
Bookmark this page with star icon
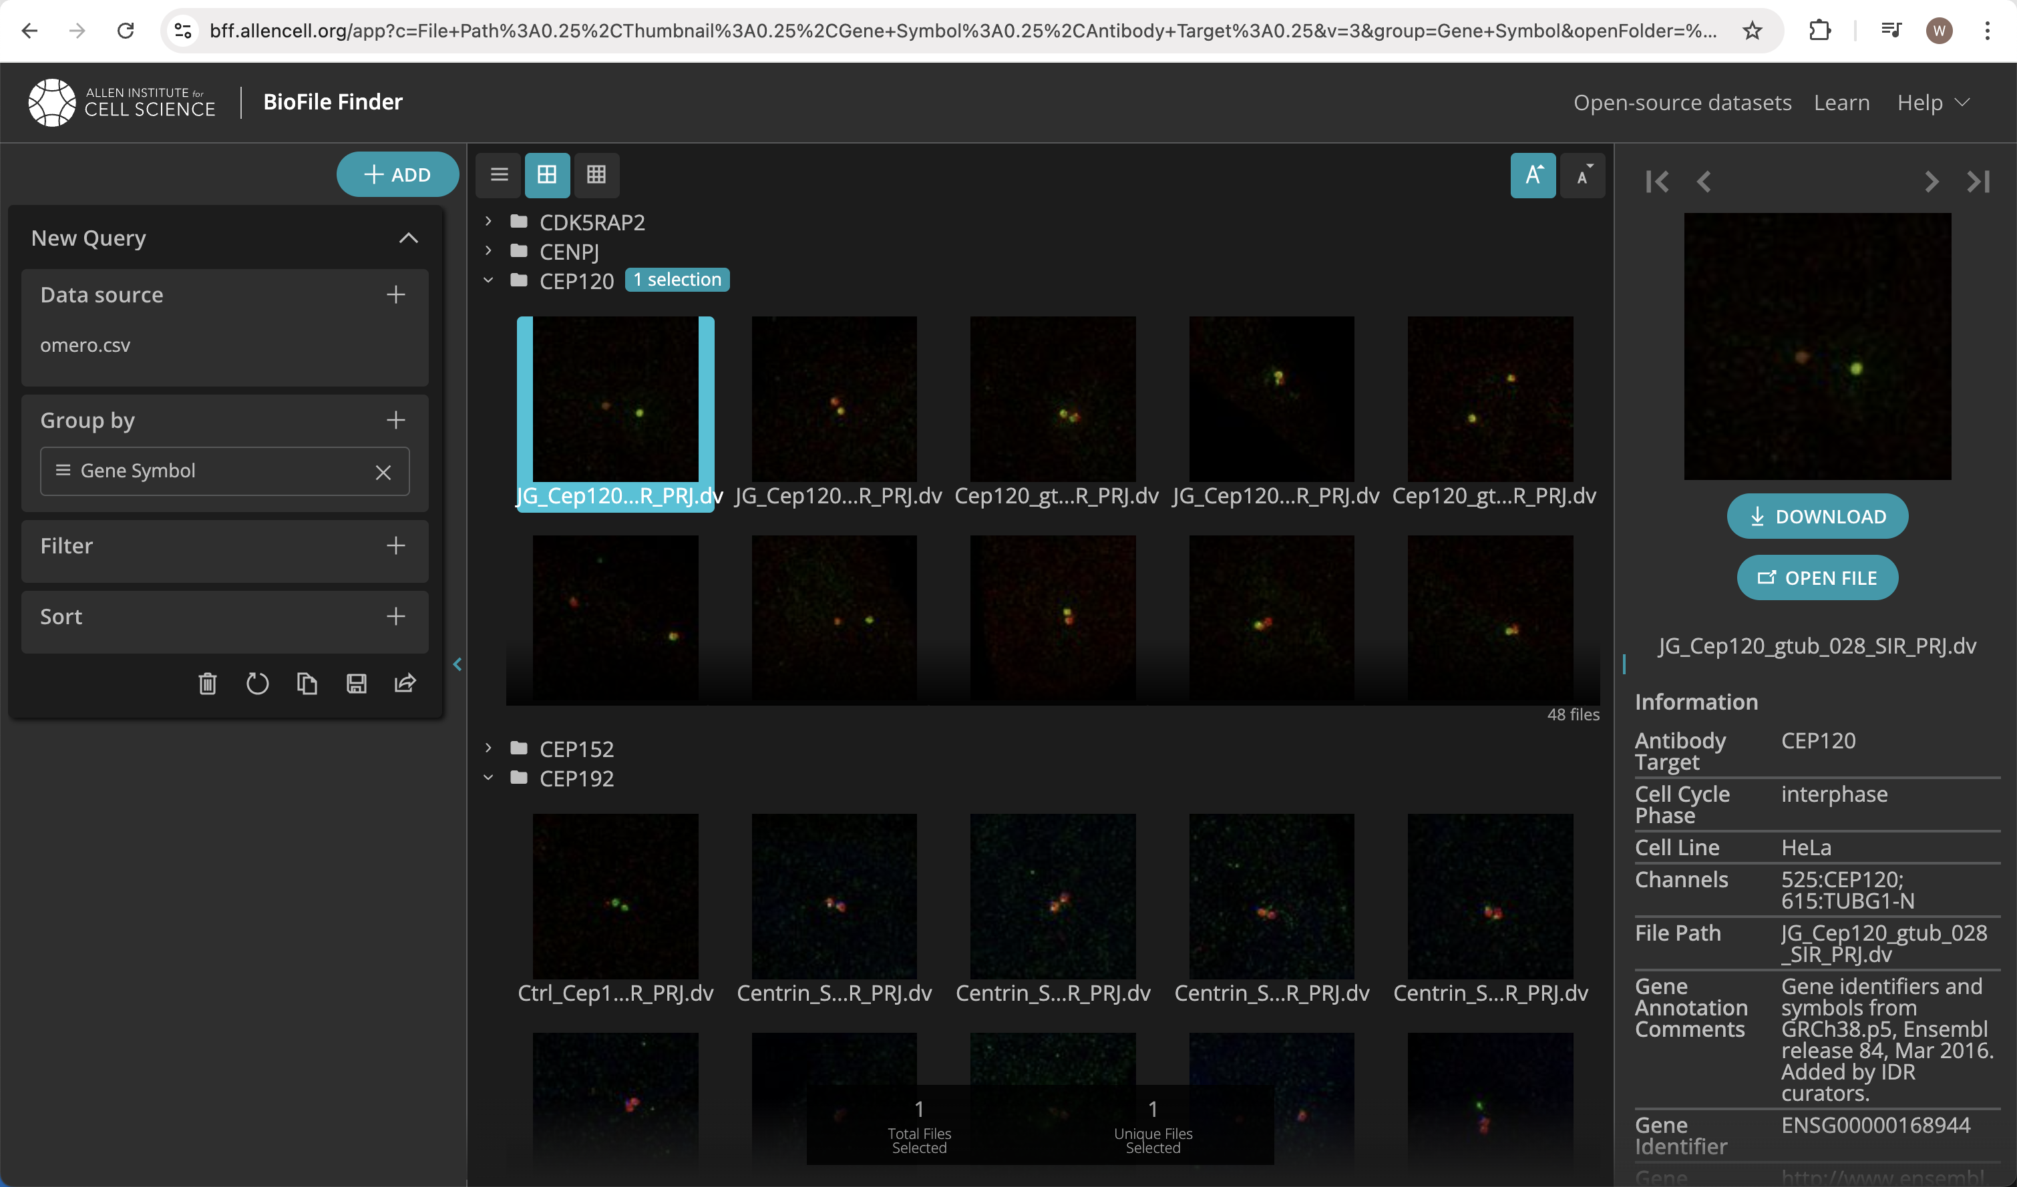click(x=1753, y=31)
